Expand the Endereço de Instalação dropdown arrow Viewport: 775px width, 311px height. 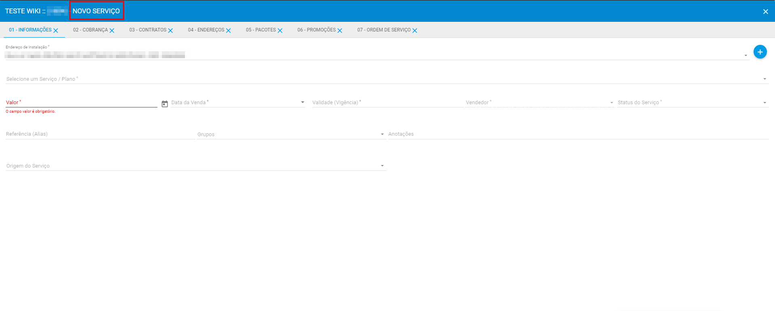pyautogui.click(x=746, y=55)
